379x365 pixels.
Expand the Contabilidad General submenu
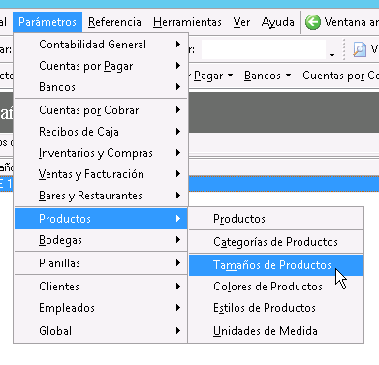point(101,45)
